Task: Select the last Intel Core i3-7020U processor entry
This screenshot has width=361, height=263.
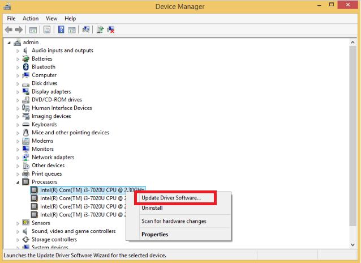Action: (78, 215)
